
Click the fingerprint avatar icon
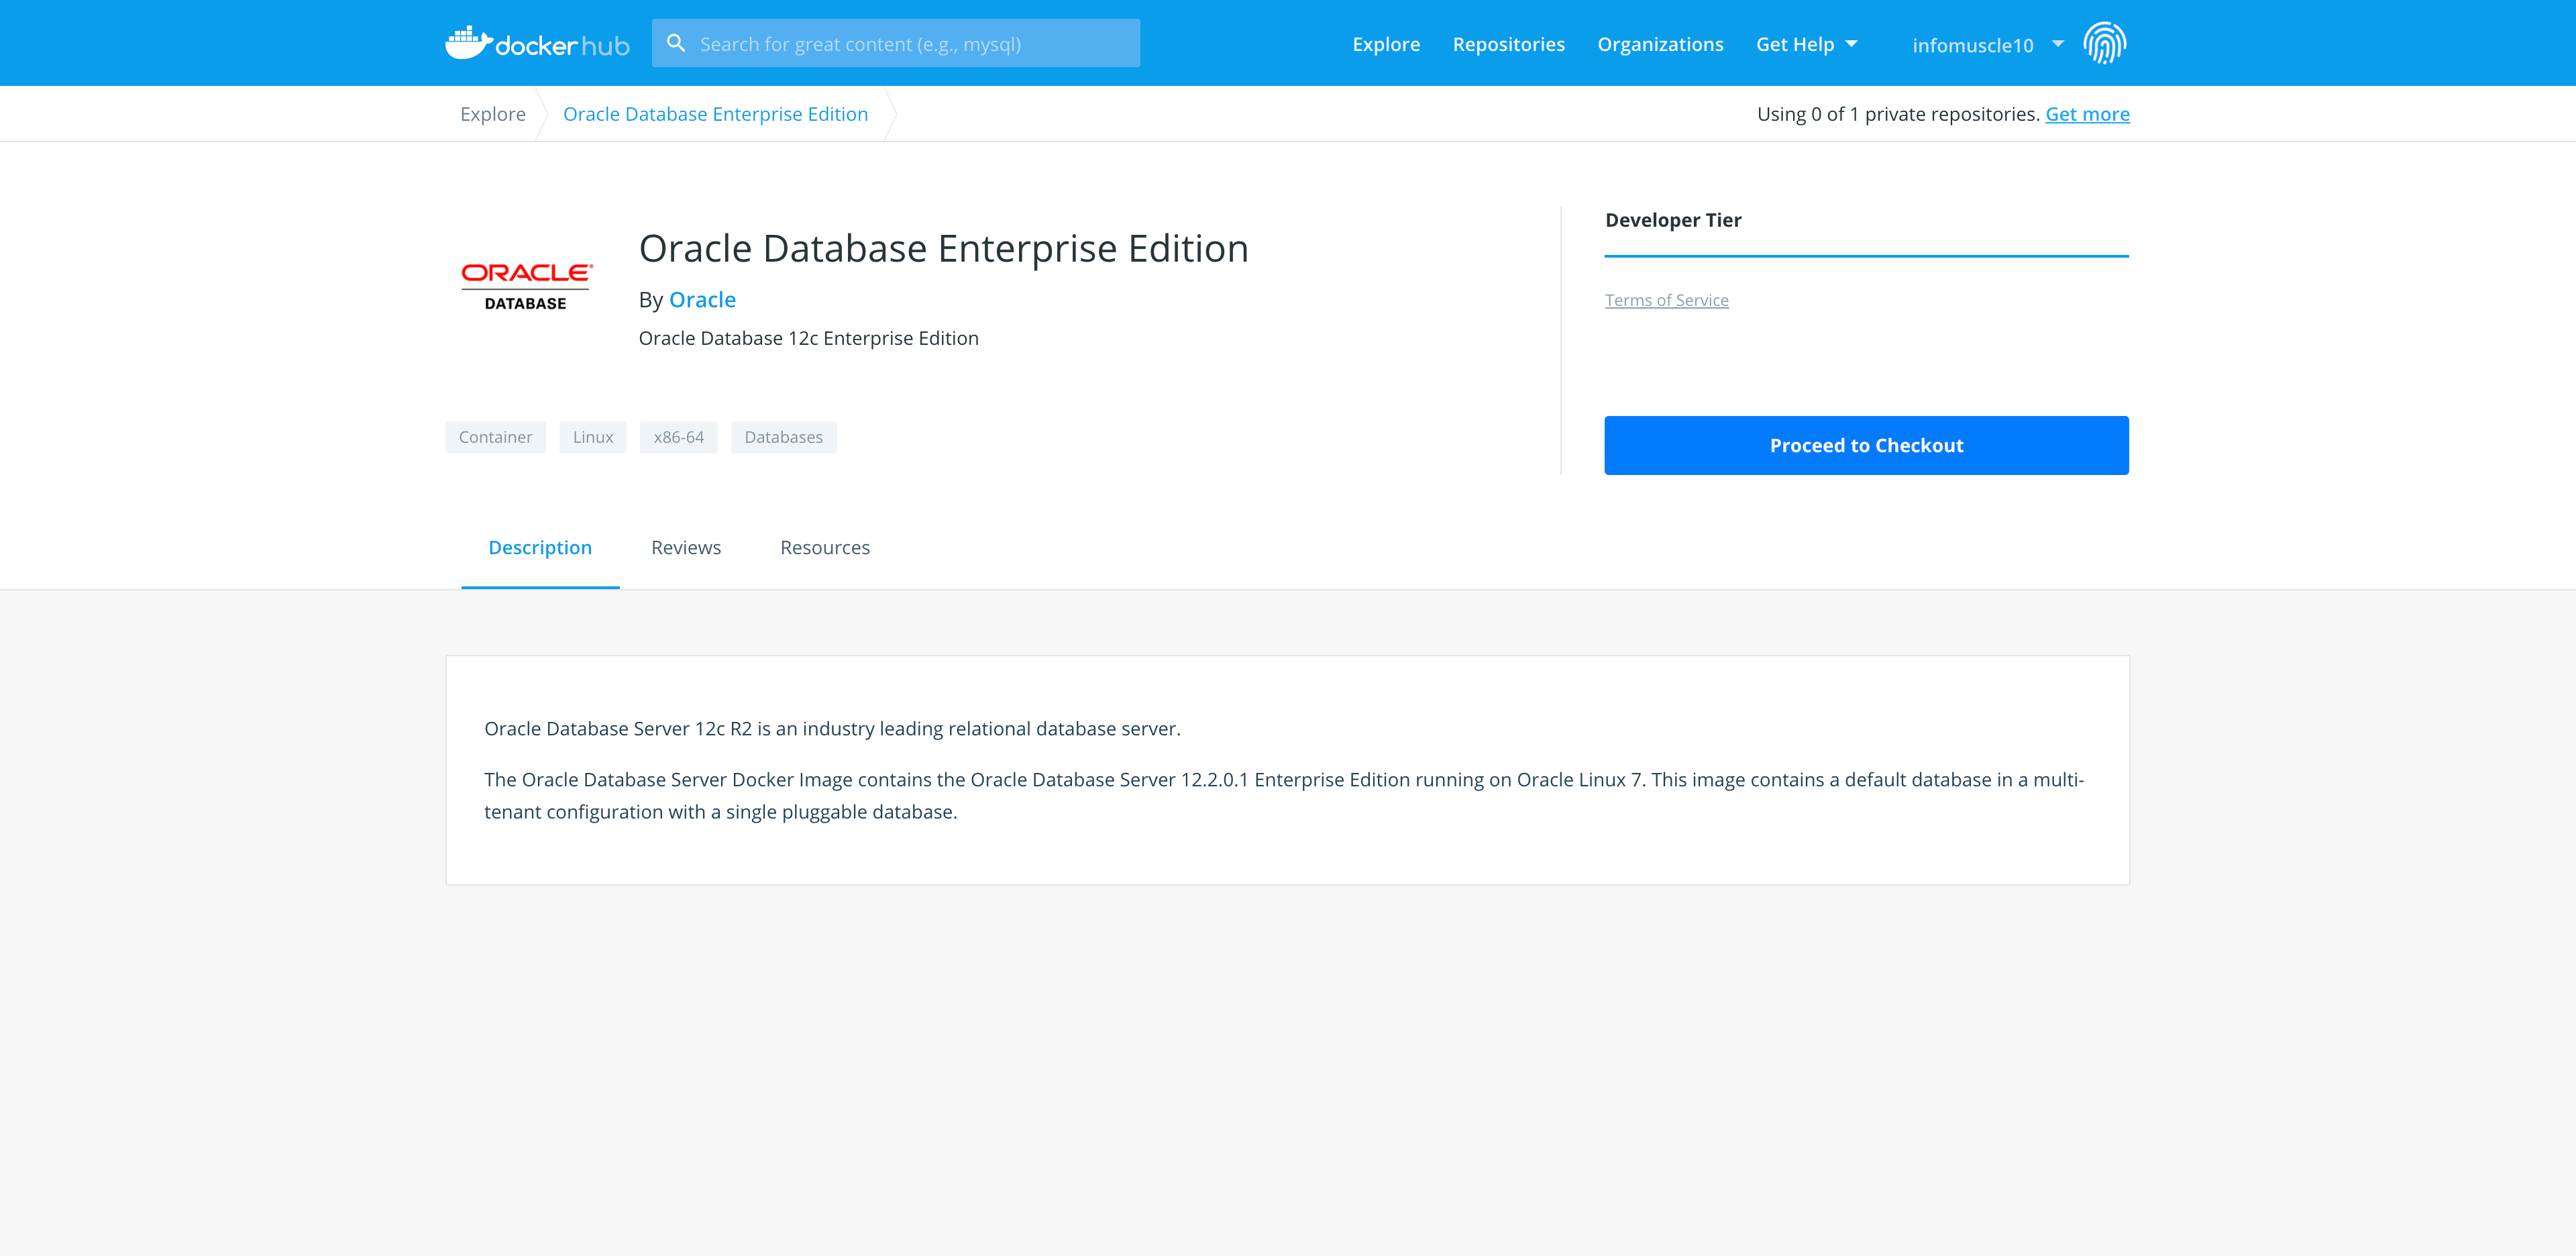click(x=2104, y=43)
